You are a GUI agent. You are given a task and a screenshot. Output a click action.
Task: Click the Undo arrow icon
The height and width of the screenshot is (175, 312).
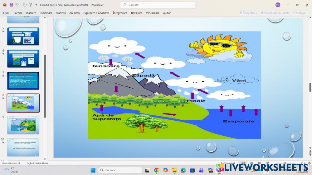pyautogui.click(x=17, y=5)
